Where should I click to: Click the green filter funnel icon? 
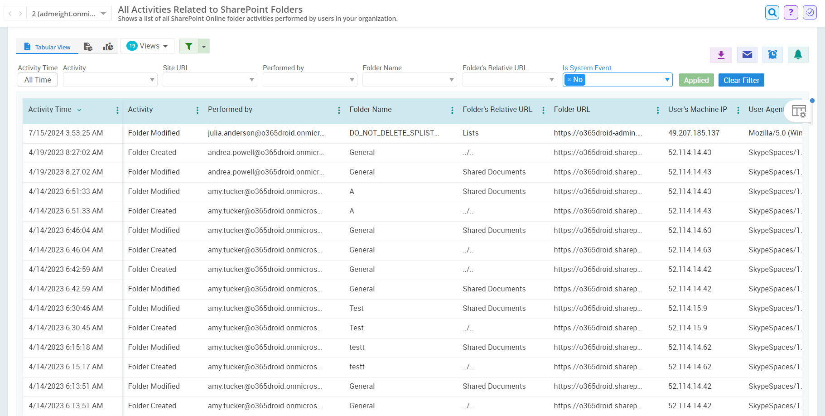pos(189,46)
